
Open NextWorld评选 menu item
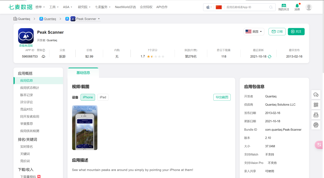coord(125,7)
